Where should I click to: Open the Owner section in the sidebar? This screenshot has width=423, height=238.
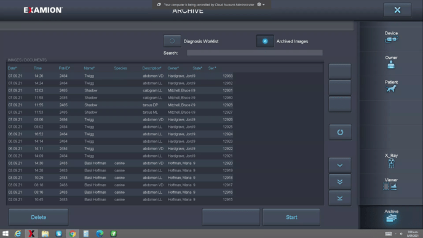[x=391, y=61]
